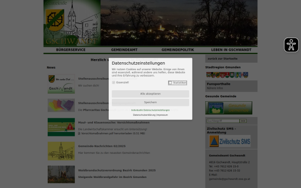Click the Suchbegriff search field
This screenshot has height=188, width=301.
coord(223,121)
